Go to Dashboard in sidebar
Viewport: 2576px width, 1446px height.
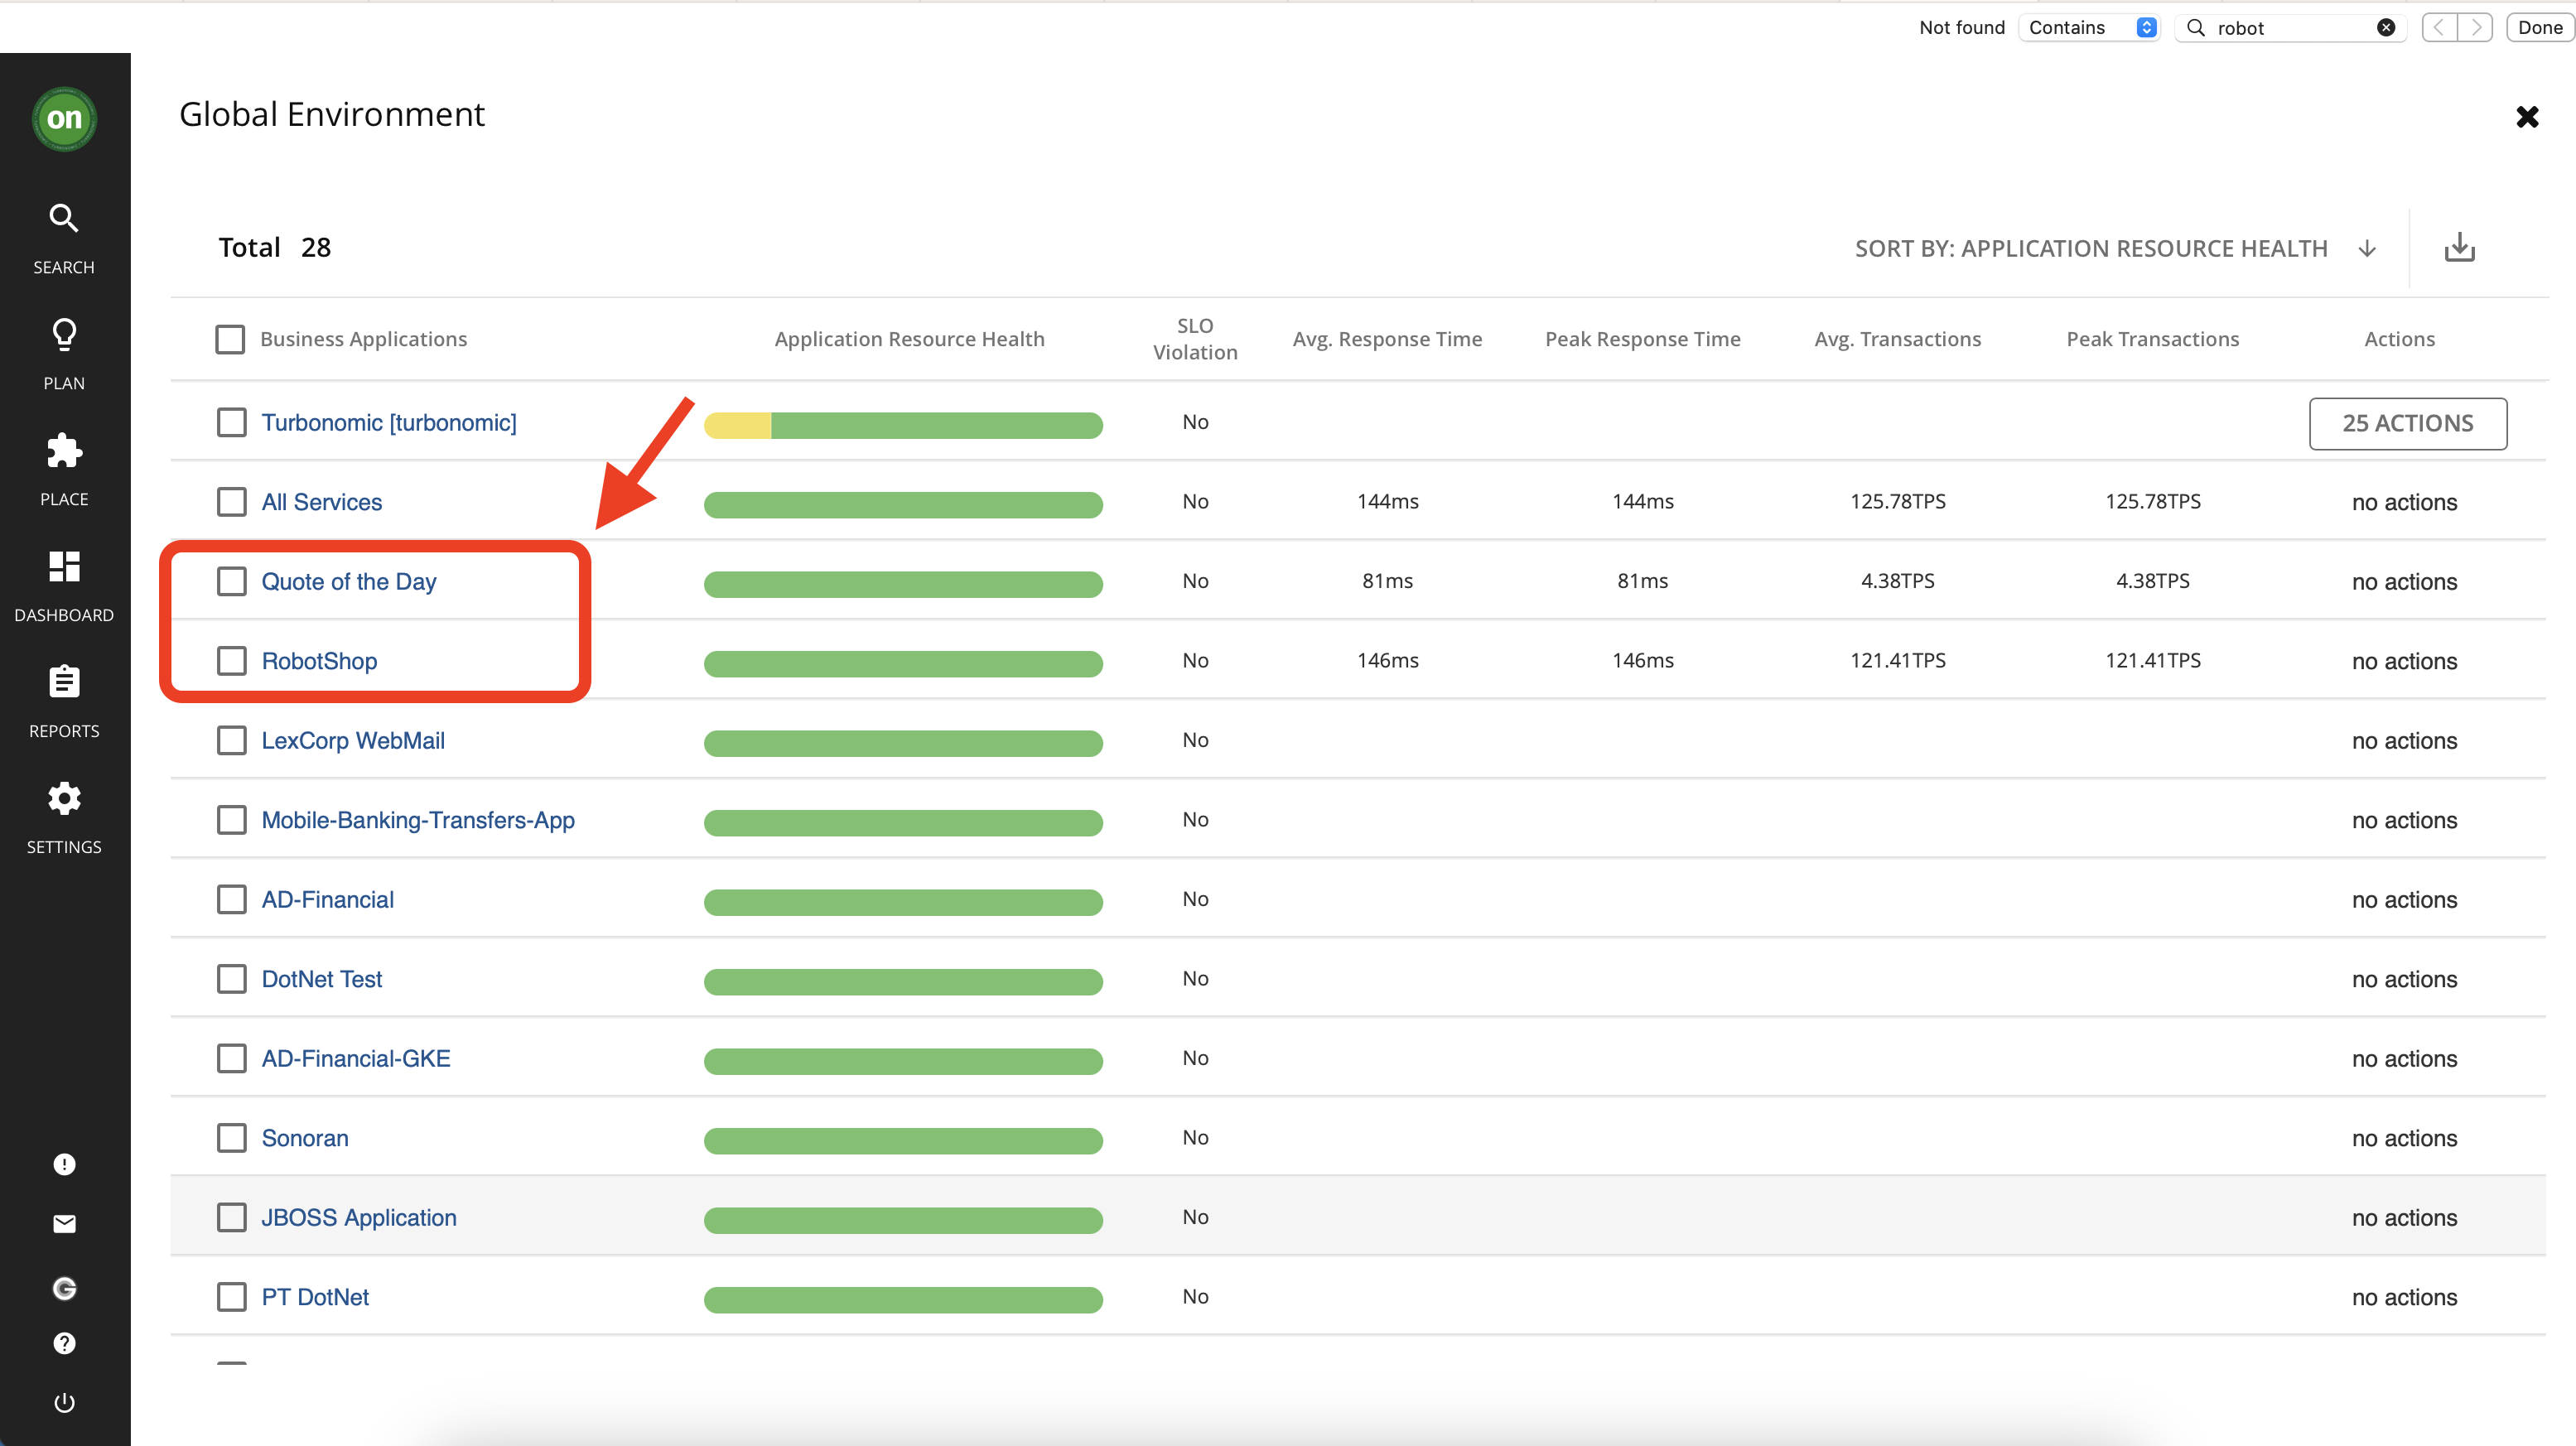tap(64, 567)
